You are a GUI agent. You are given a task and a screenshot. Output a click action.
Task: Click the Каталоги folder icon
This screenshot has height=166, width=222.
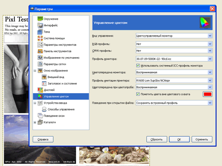pyautogui.click(x=40, y=122)
